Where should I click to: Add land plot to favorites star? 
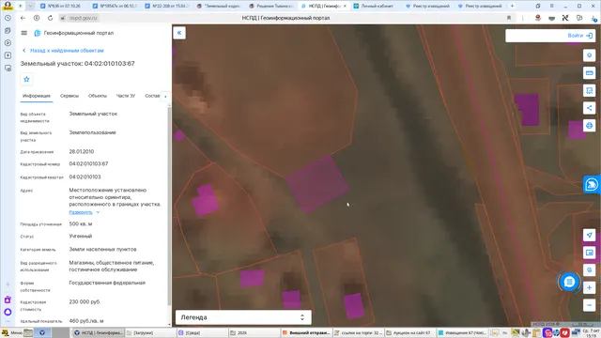[x=26, y=79]
